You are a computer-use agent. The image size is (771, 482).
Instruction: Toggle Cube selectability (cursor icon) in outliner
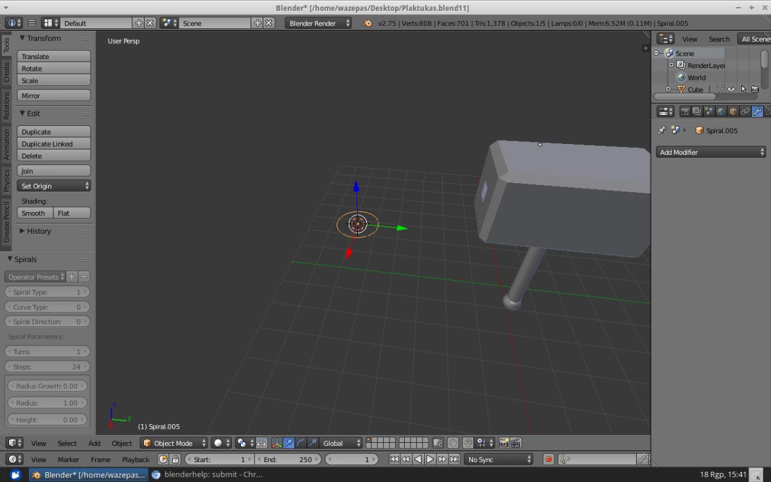743,89
